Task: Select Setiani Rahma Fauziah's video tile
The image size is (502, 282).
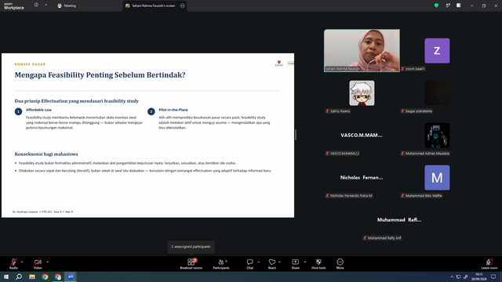Action: [x=362, y=50]
